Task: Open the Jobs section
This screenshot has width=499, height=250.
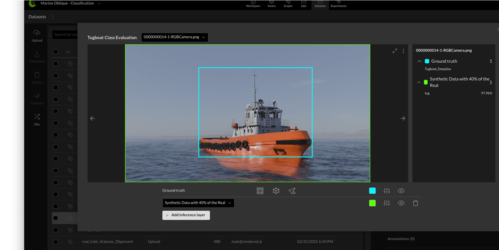Action: [x=303, y=4]
